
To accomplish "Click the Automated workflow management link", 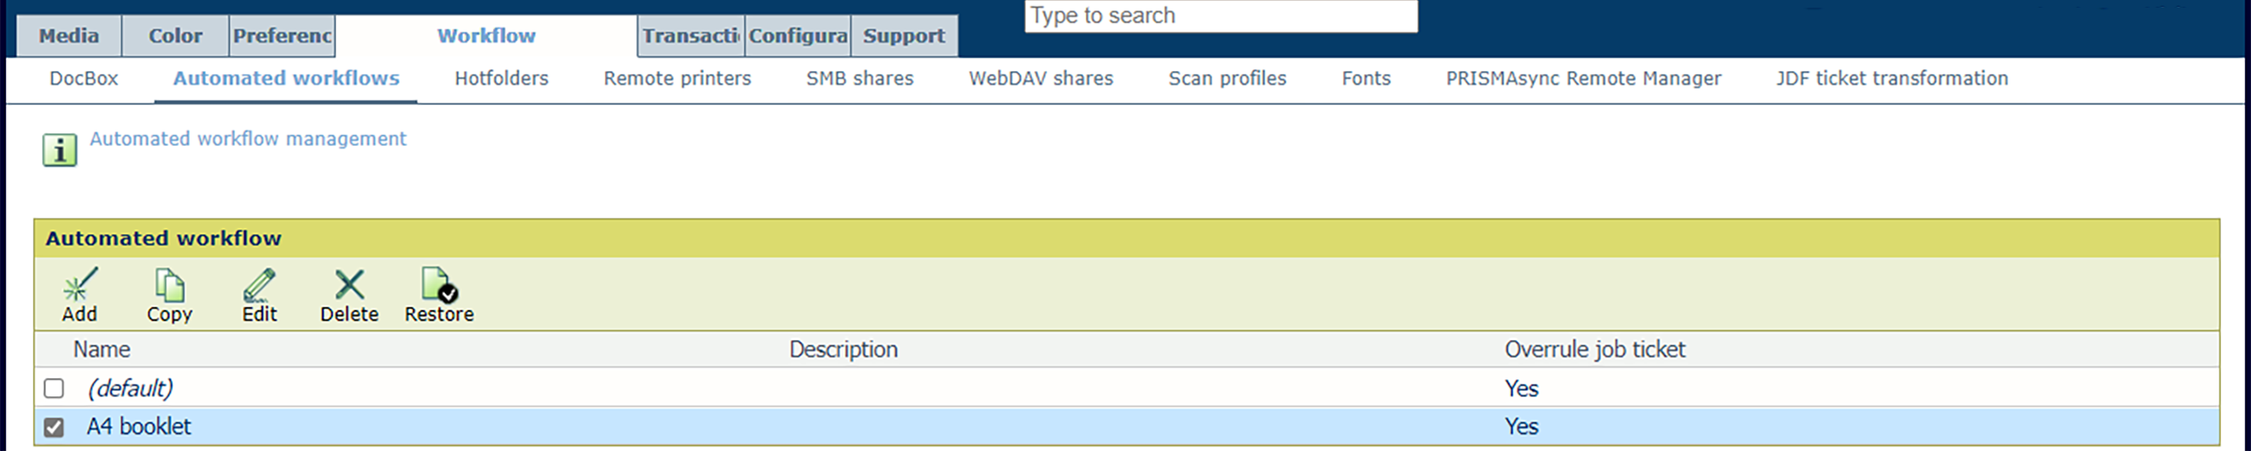I will [x=249, y=139].
